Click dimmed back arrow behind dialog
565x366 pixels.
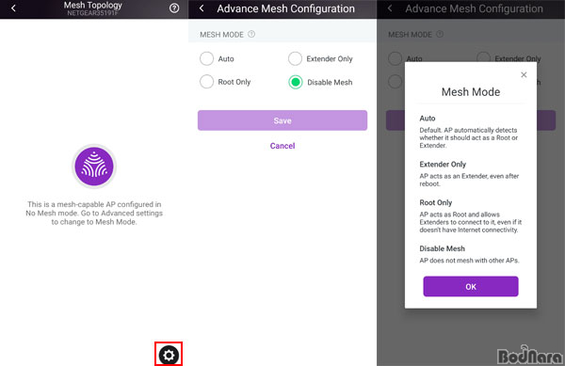point(390,8)
